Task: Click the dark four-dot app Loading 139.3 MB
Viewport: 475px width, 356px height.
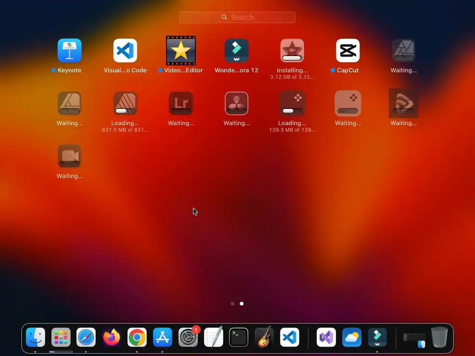Action: 292,103
